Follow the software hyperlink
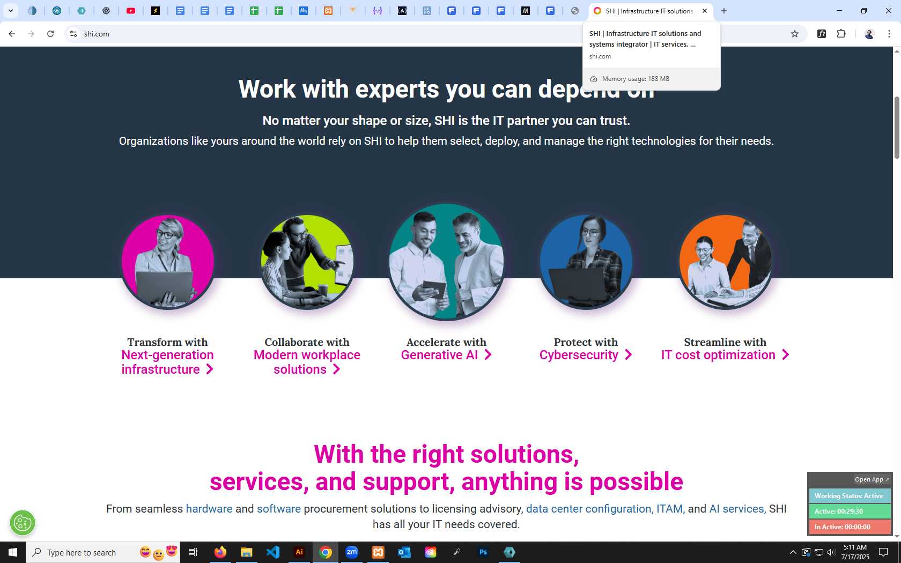The image size is (901, 563). click(279, 509)
